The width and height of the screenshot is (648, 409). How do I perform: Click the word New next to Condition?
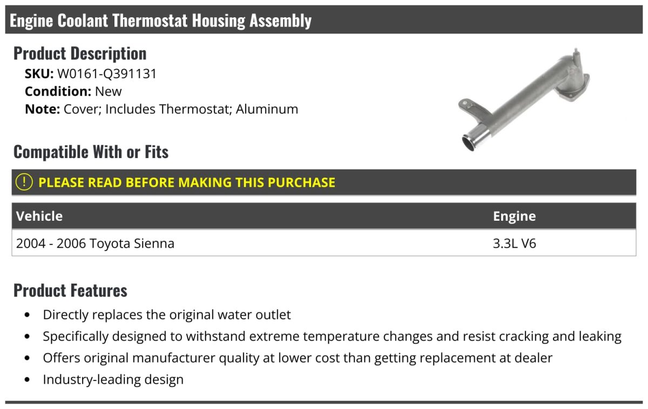(109, 91)
